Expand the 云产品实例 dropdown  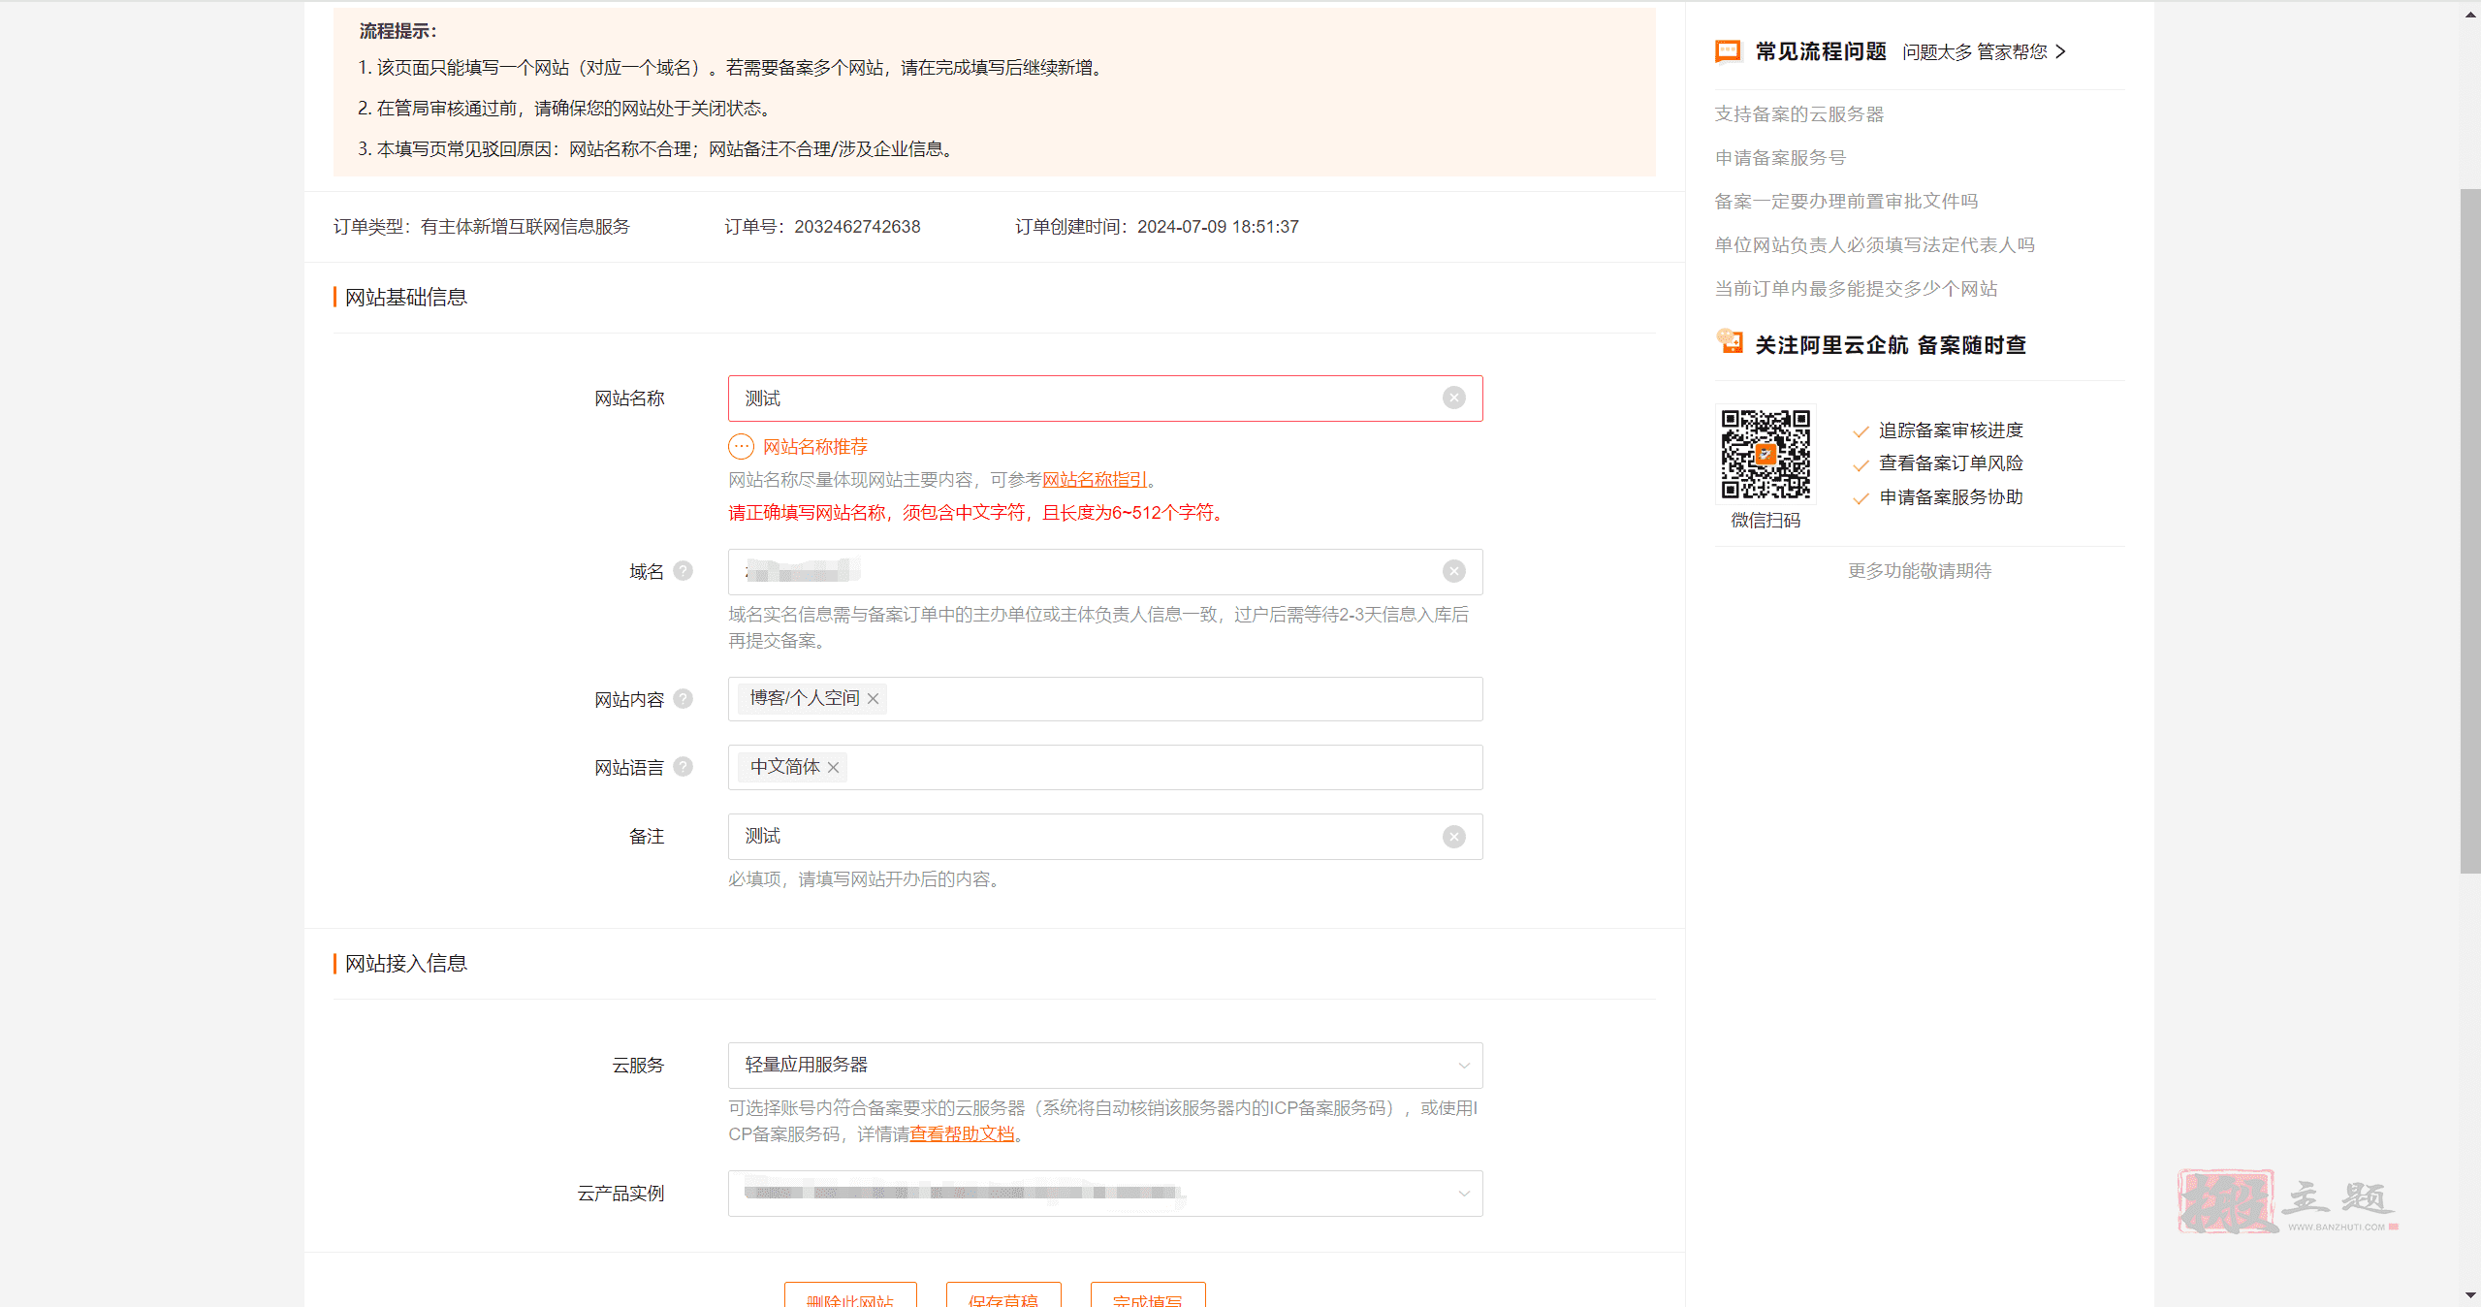(x=1465, y=1194)
